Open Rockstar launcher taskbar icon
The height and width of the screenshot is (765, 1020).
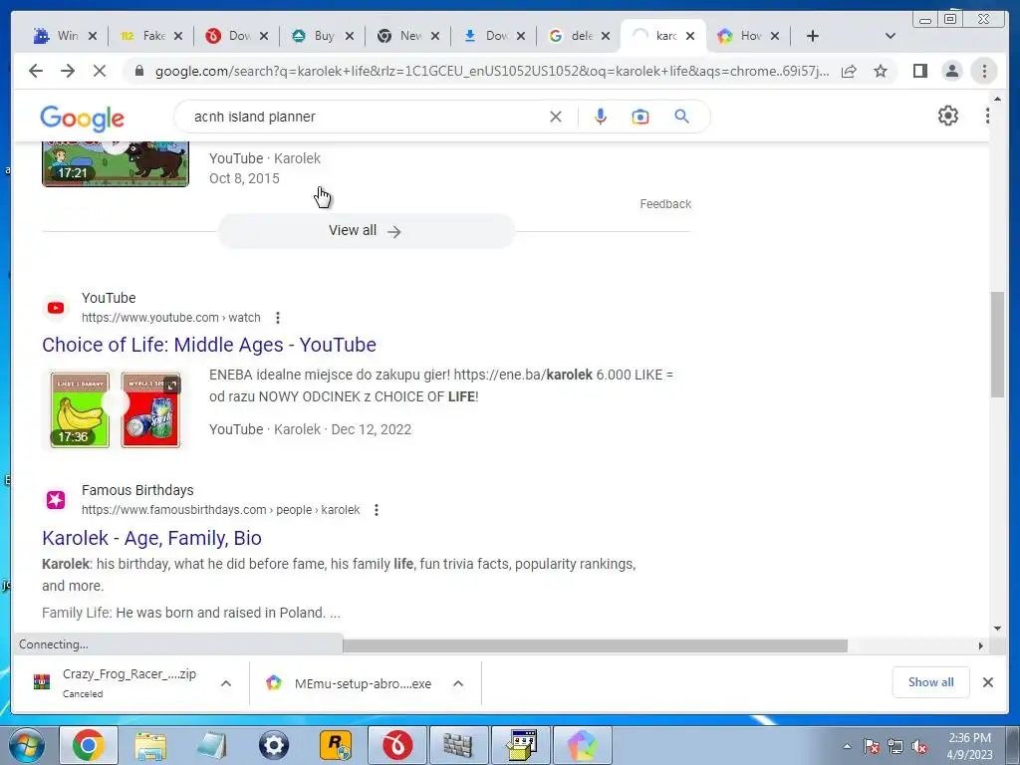336,745
